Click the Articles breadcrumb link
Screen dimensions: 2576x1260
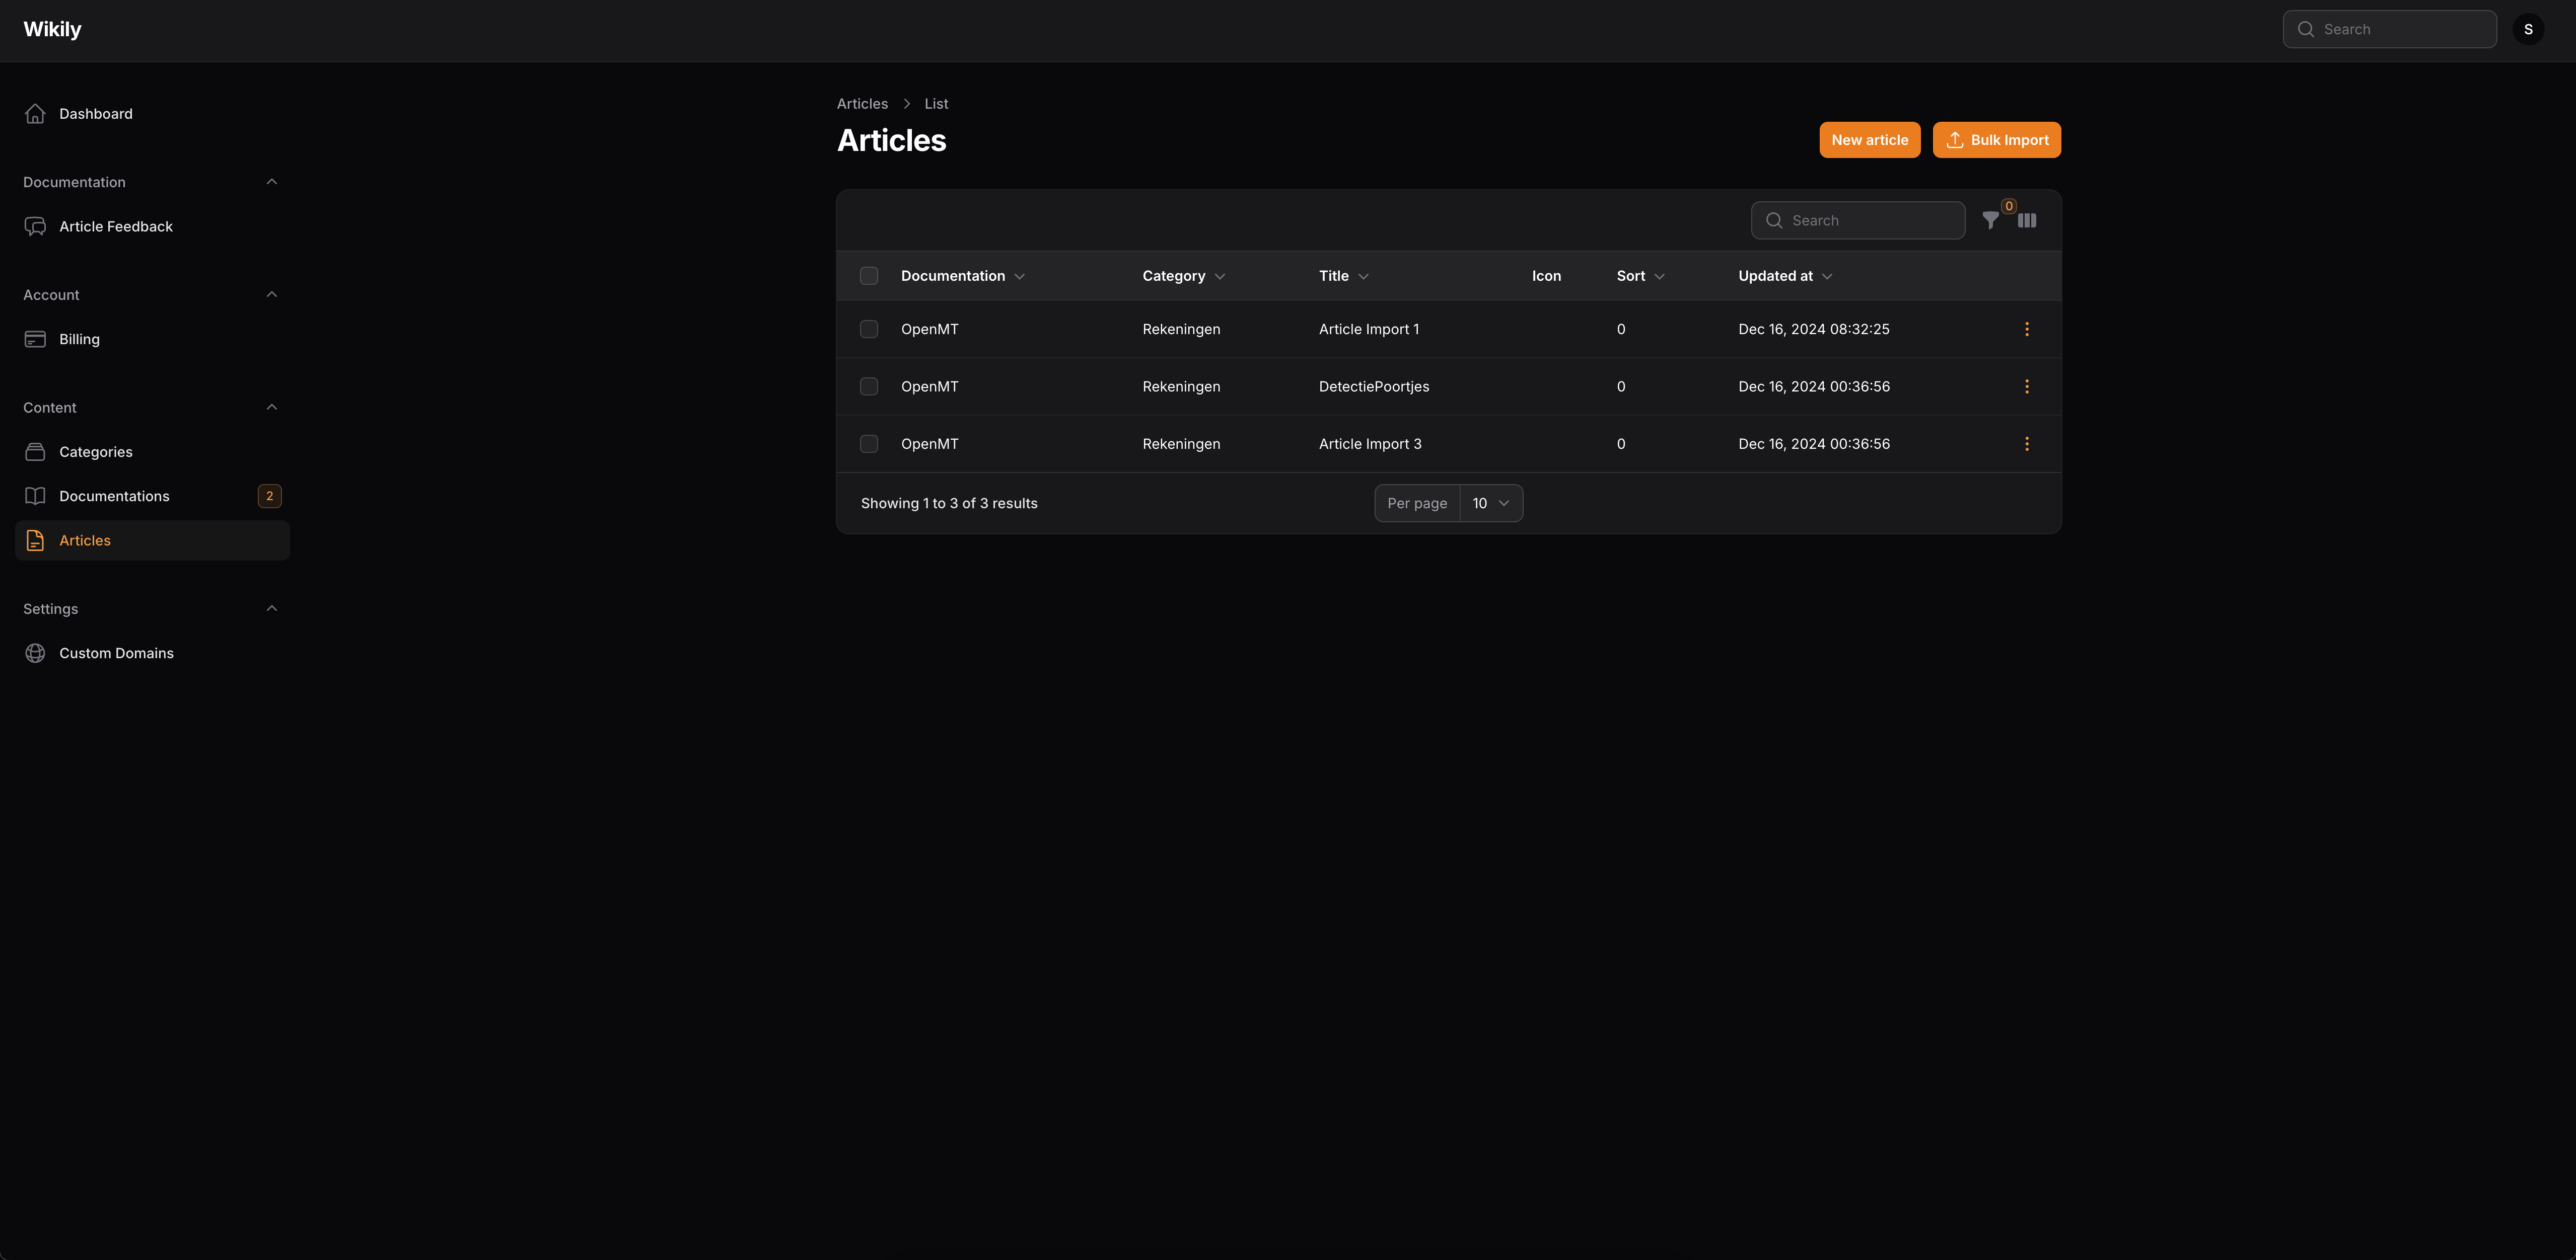point(862,104)
